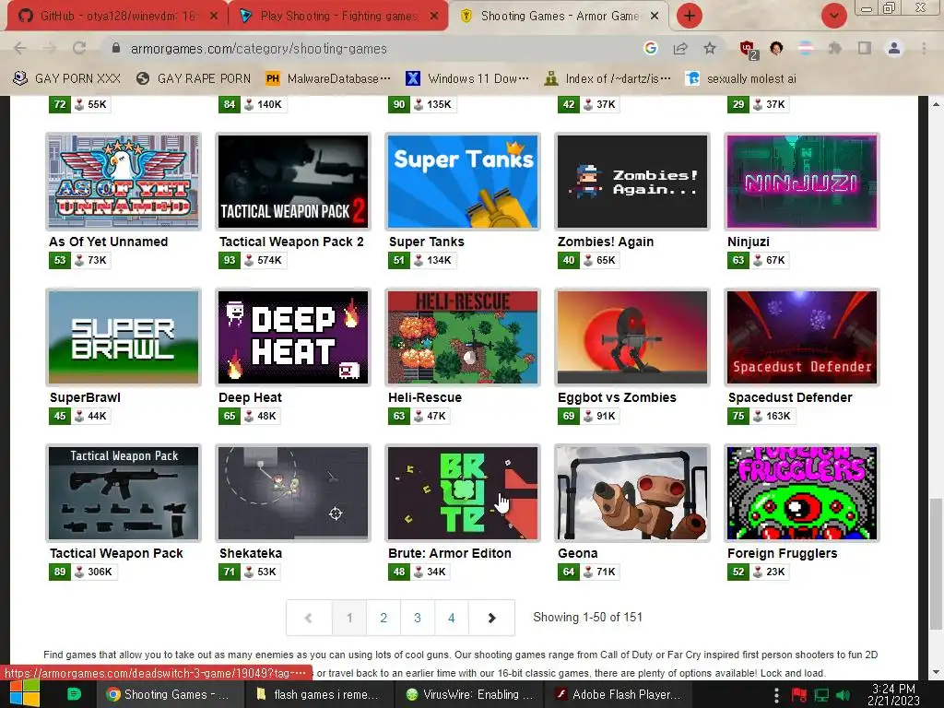Open the Index of /~dartz/is bookmark
The height and width of the screenshot is (708, 944).
tap(607, 78)
